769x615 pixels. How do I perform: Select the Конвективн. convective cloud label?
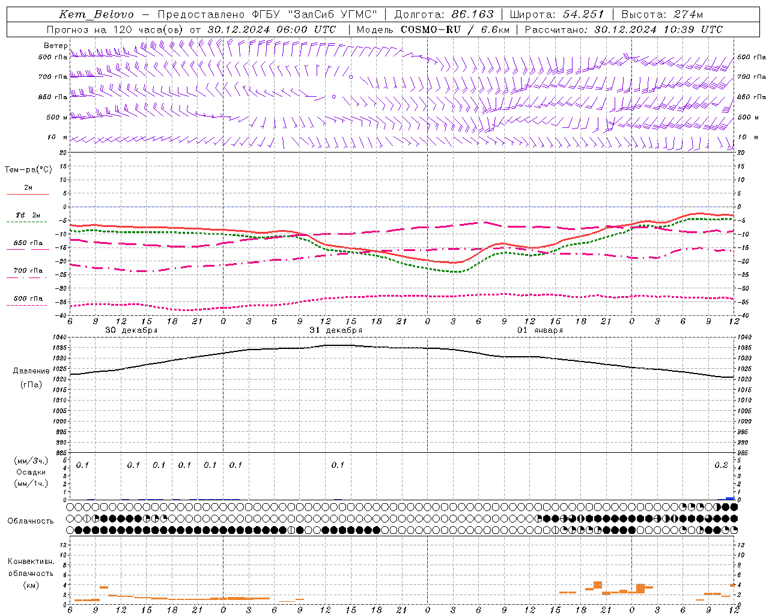(x=31, y=562)
